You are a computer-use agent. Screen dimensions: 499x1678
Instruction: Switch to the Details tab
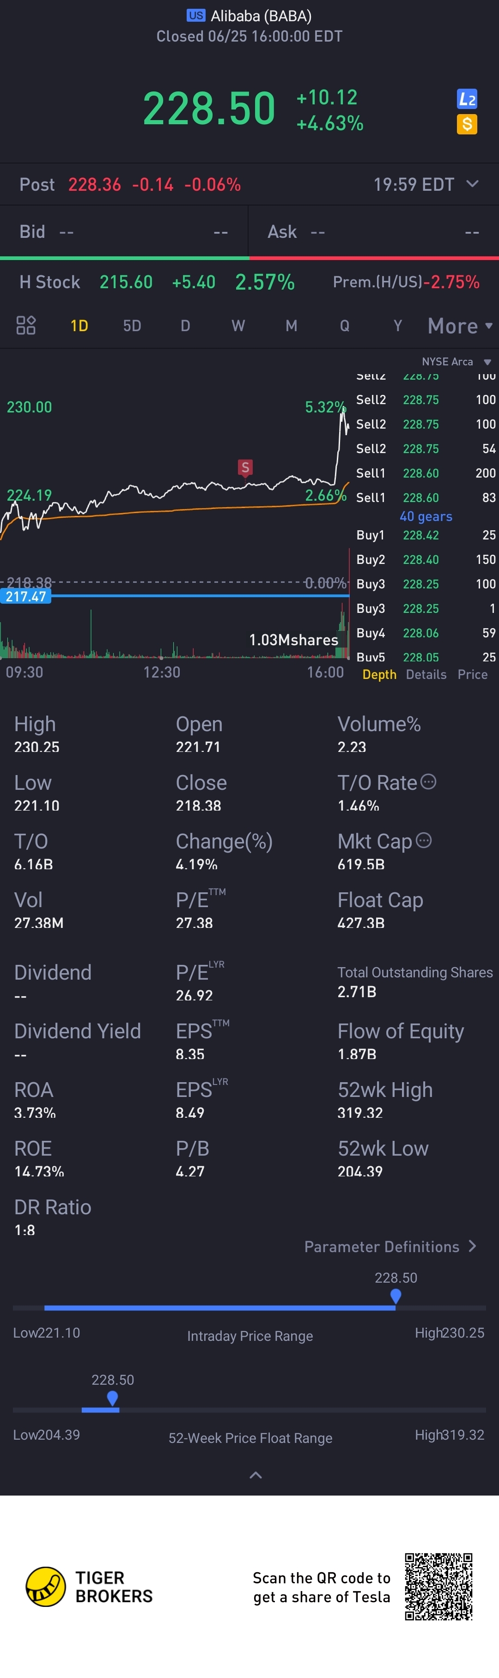tap(426, 674)
